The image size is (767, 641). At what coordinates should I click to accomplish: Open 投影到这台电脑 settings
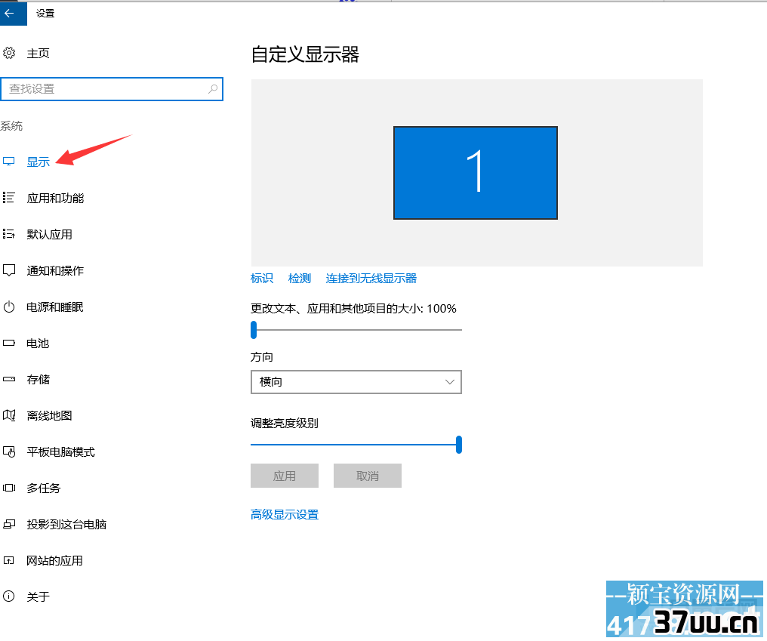coord(66,524)
